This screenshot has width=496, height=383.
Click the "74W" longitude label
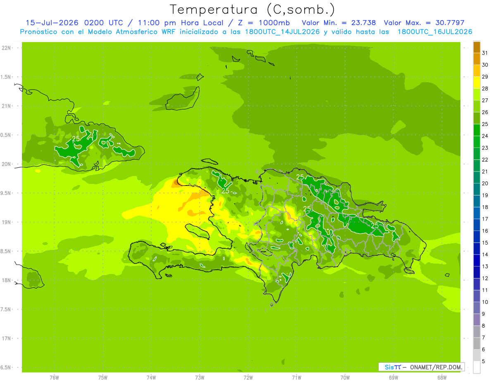[151, 378]
